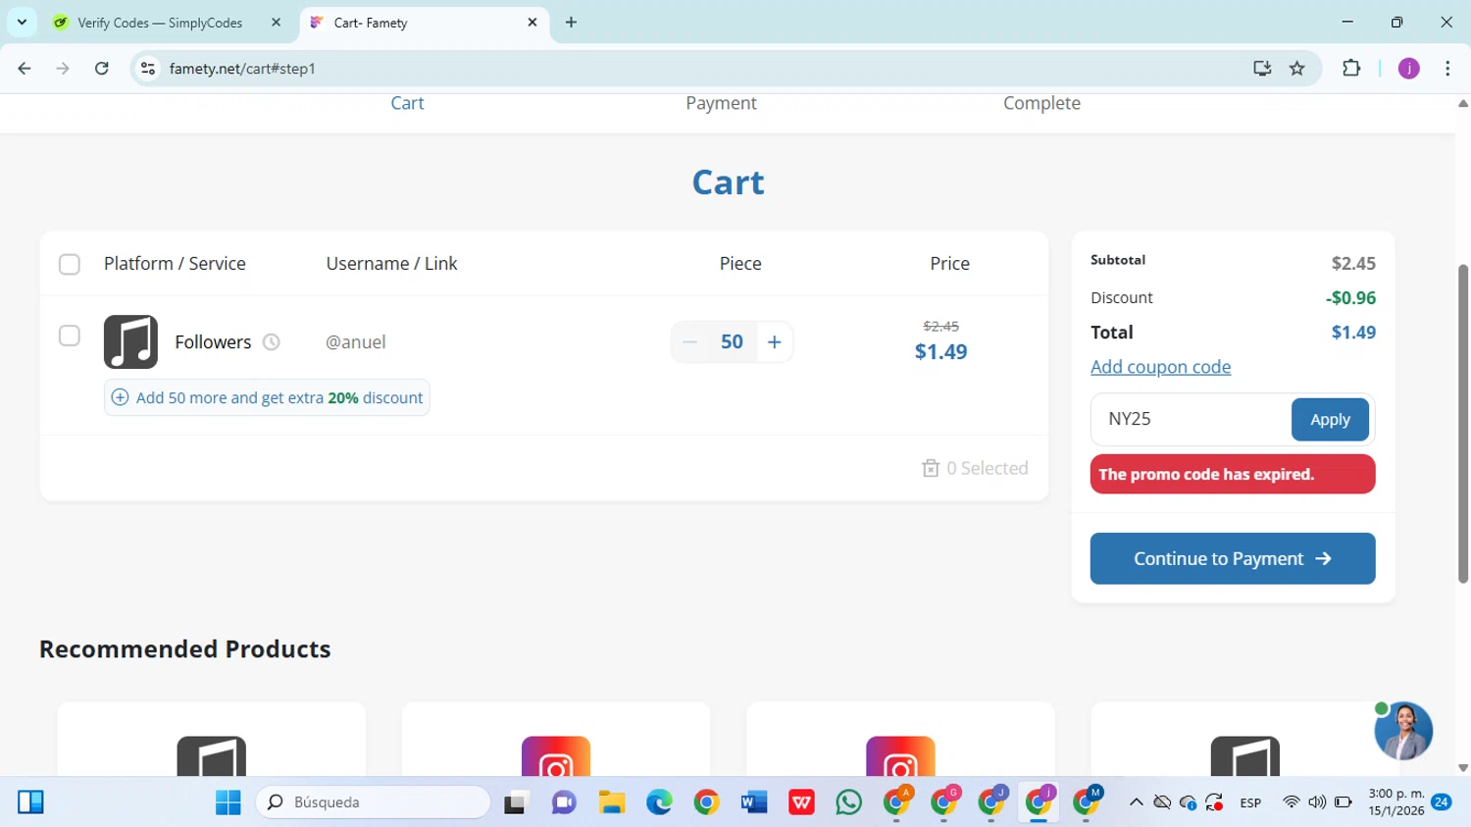Click the quantity value 50
The width and height of the screenshot is (1471, 827).
732,342
